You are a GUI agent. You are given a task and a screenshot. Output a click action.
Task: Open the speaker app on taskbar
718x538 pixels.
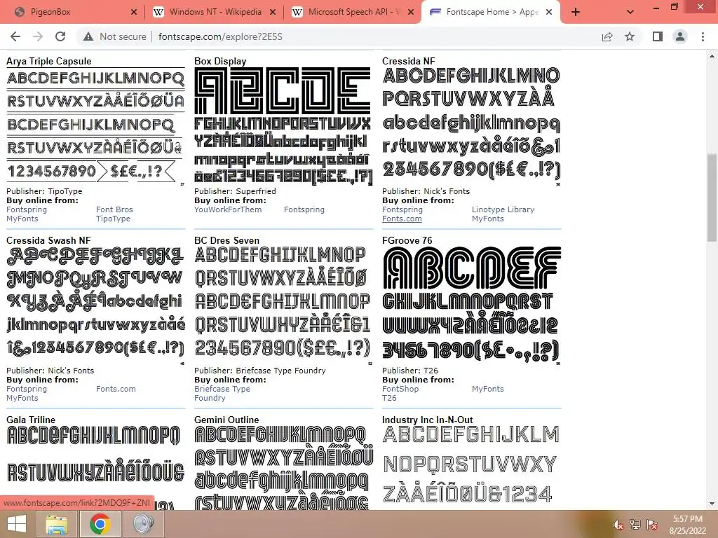(x=143, y=524)
